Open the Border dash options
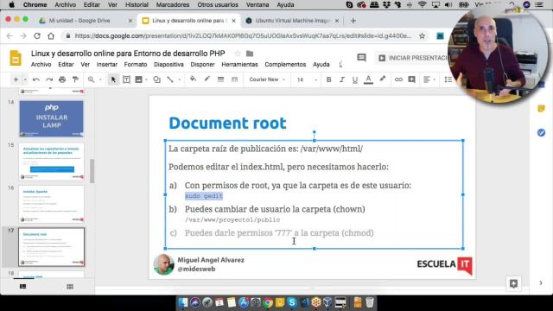Screen dimensions: 553x311 [x=234, y=79]
